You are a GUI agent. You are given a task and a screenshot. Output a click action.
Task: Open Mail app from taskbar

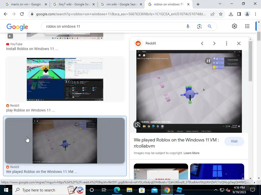154,190
